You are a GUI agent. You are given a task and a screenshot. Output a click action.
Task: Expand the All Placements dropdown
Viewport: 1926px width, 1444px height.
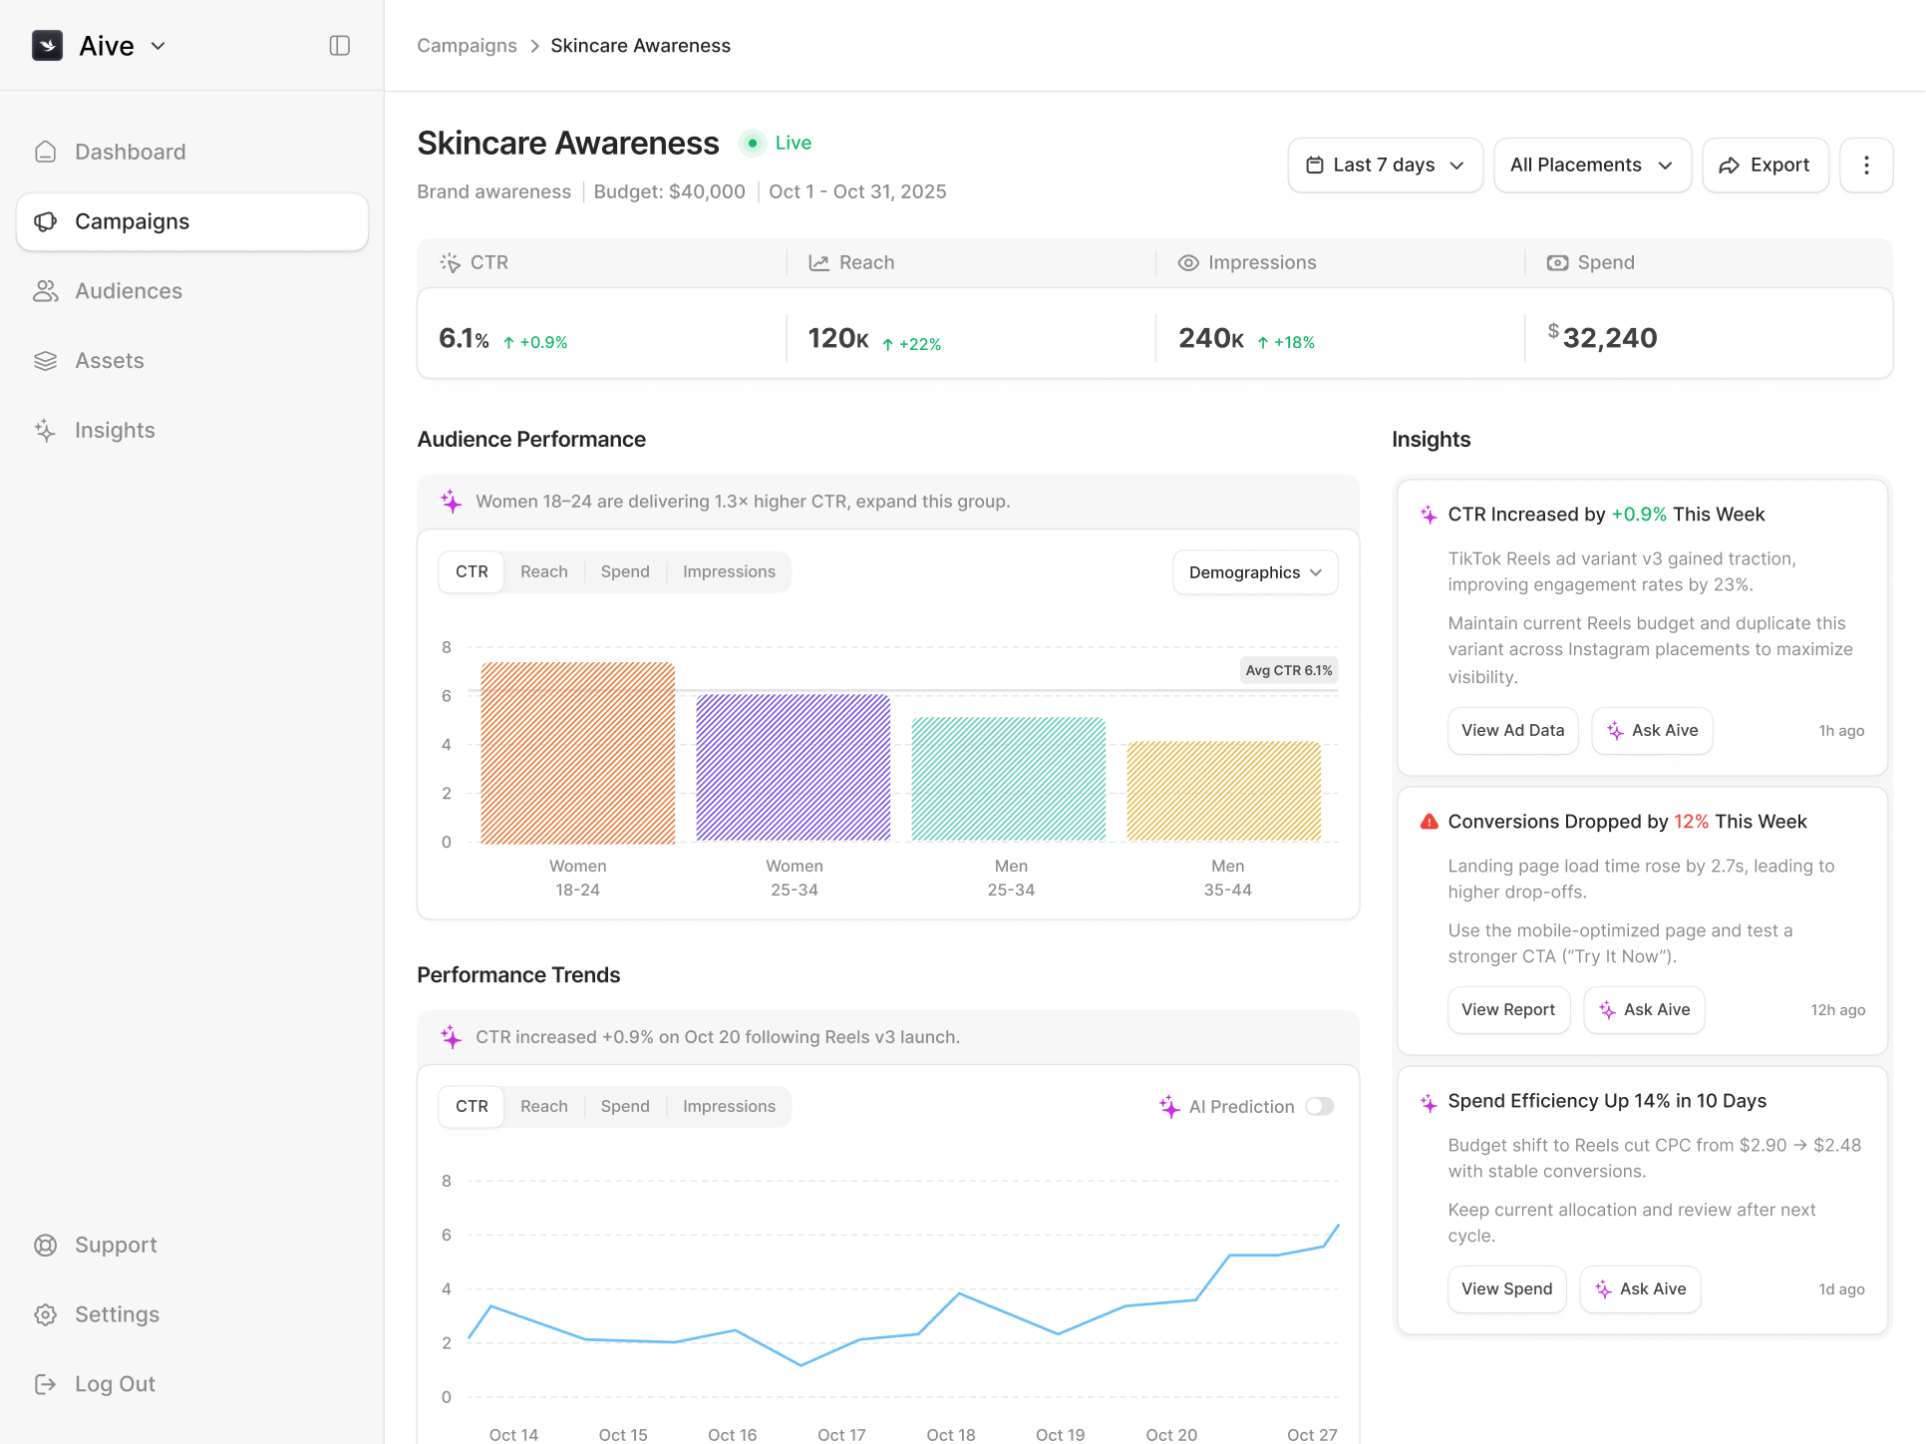tap(1592, 165)
